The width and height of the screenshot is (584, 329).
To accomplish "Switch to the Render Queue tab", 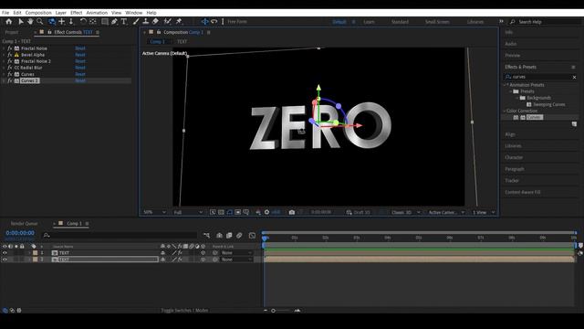I will click(x=24, y=223).
